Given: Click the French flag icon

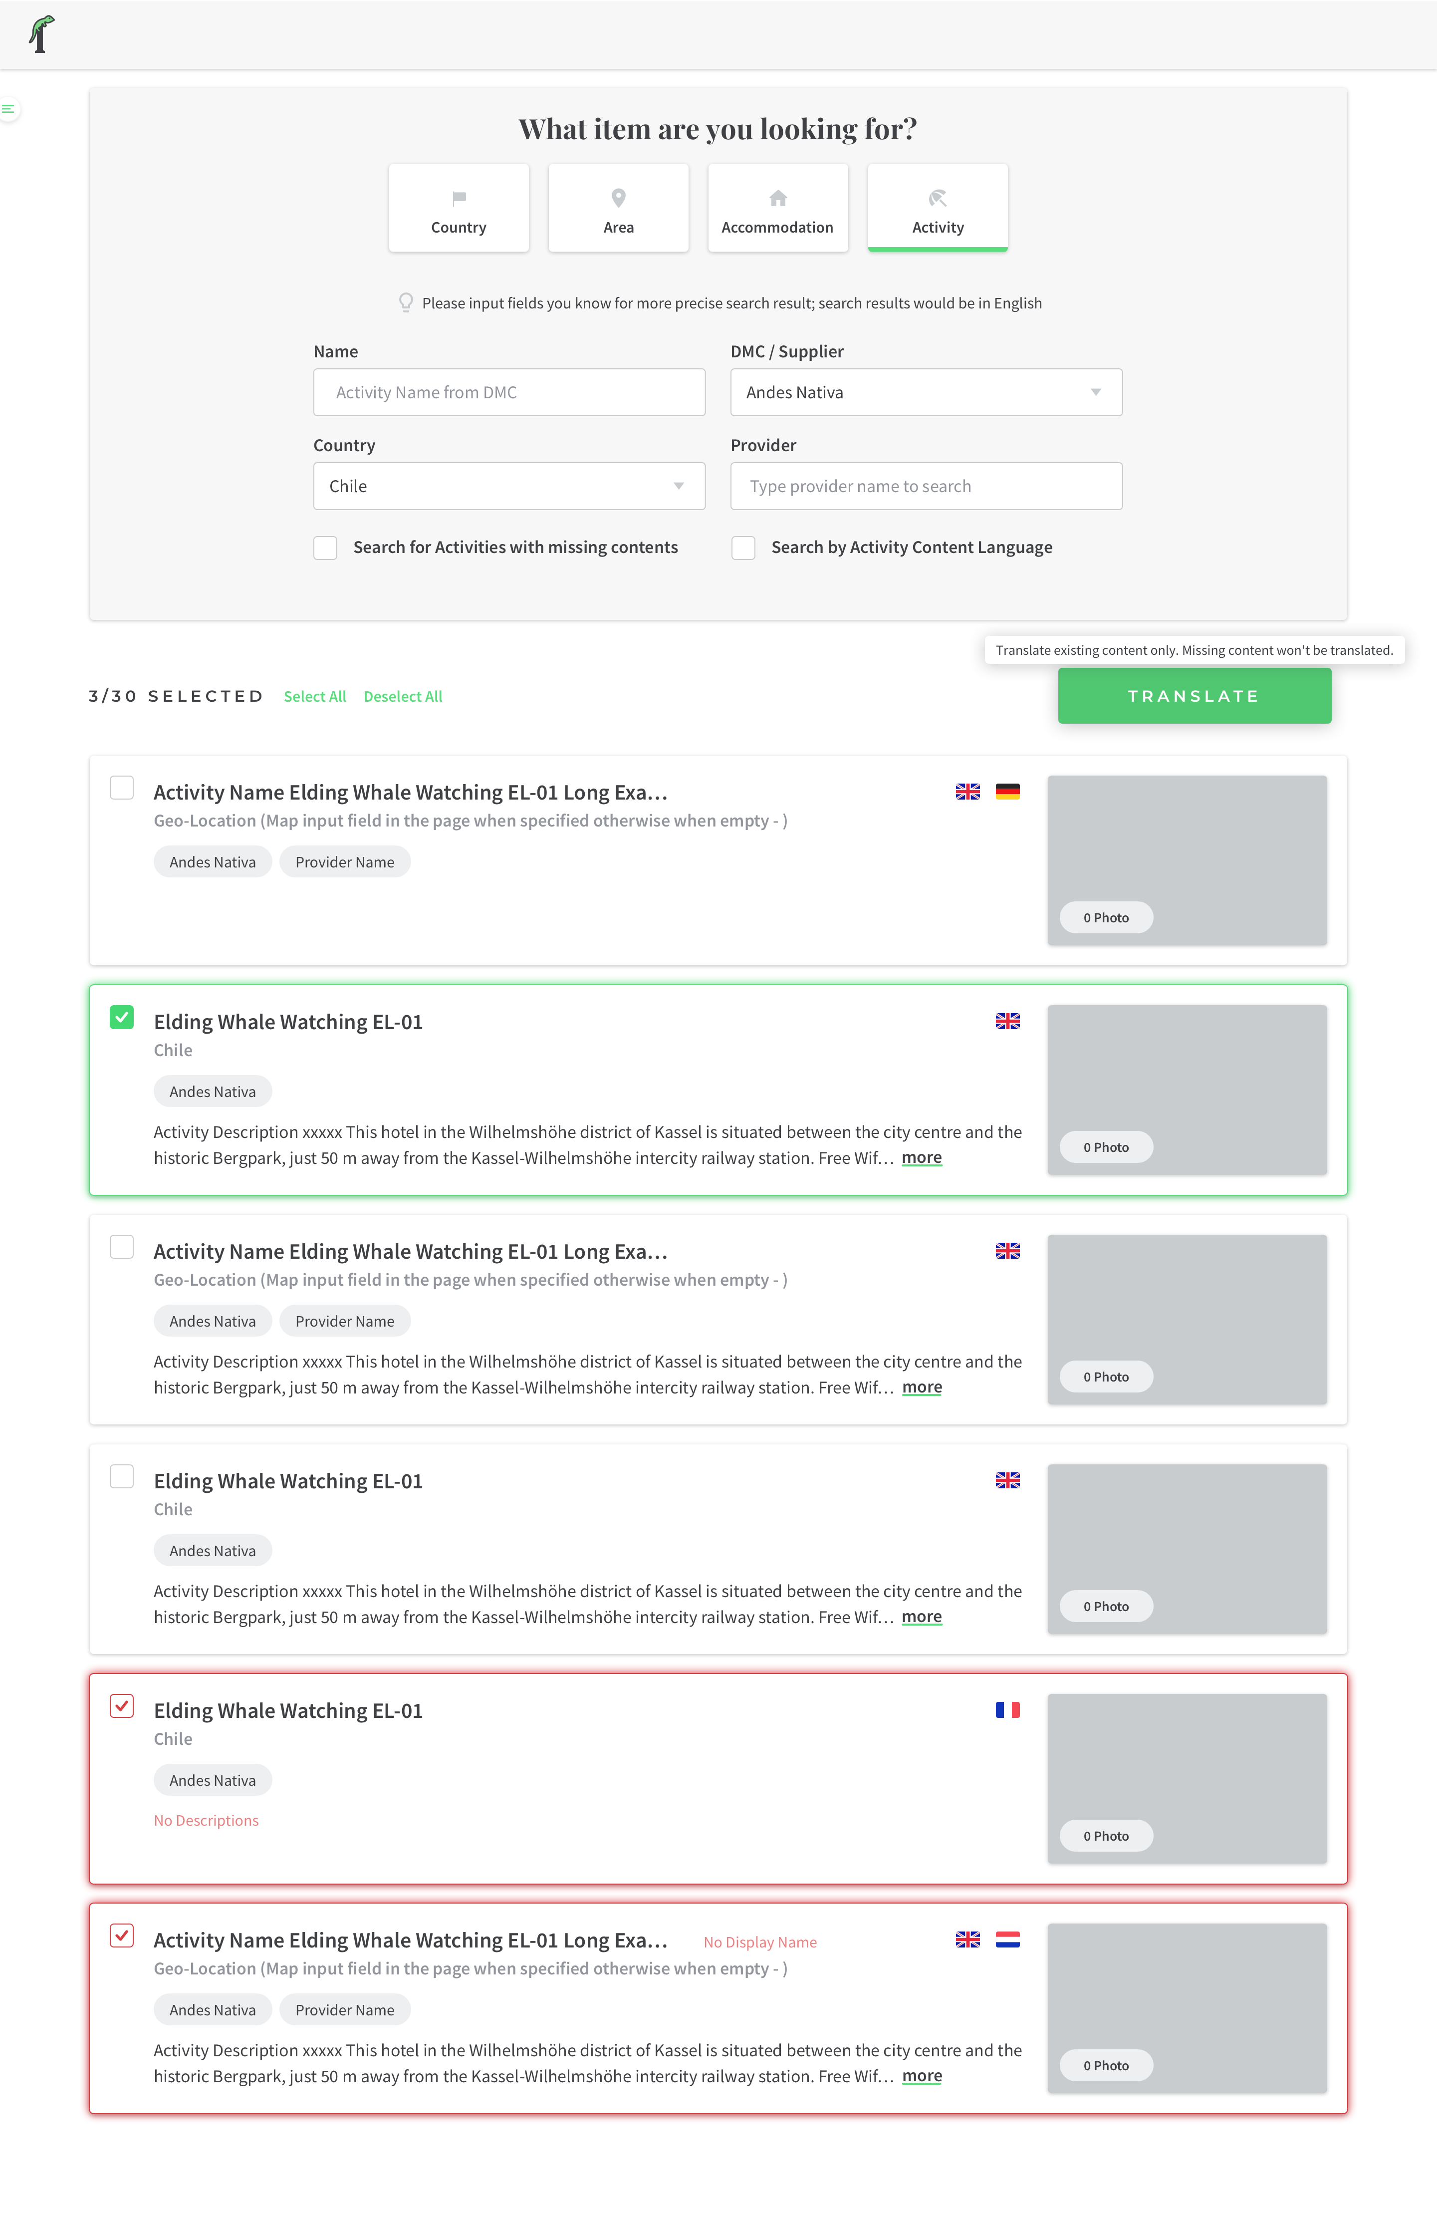Looking at the screenshot, I should pos(1007,1709).
